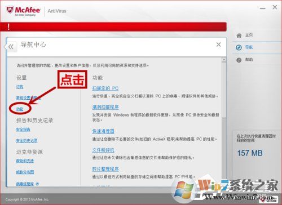Click the description under 扫描您的 PC
The height and width of the screenshot is (205, 282).
pyautogui.click(x=155, y=96)
